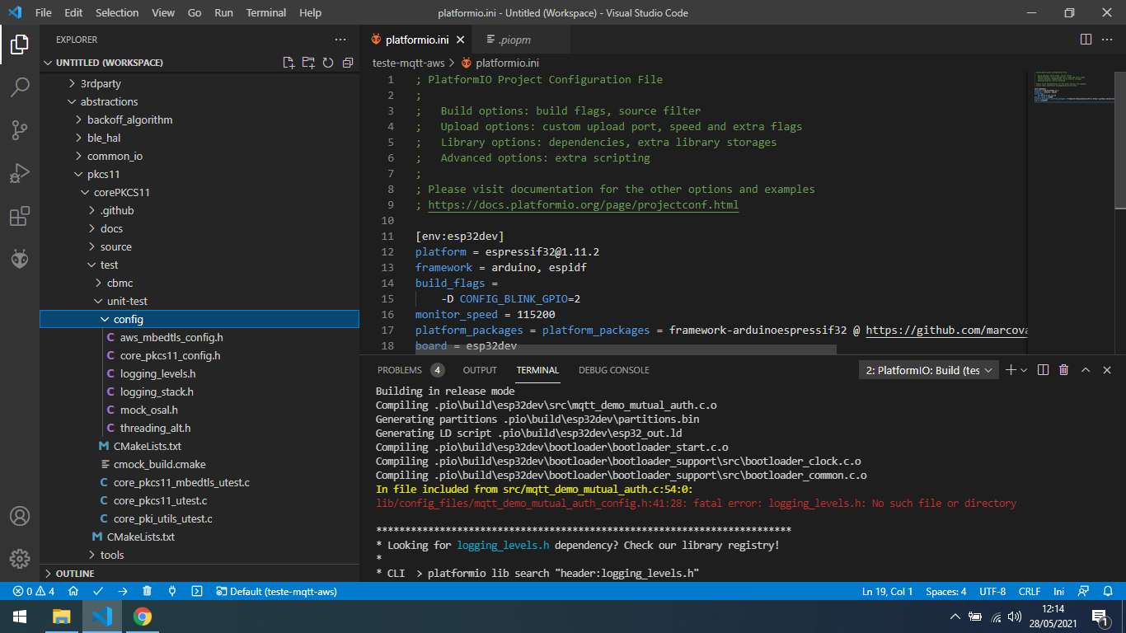Create a new terminal with plus icon
Screen dimensions: 1126x633
tap(1011, 370)
